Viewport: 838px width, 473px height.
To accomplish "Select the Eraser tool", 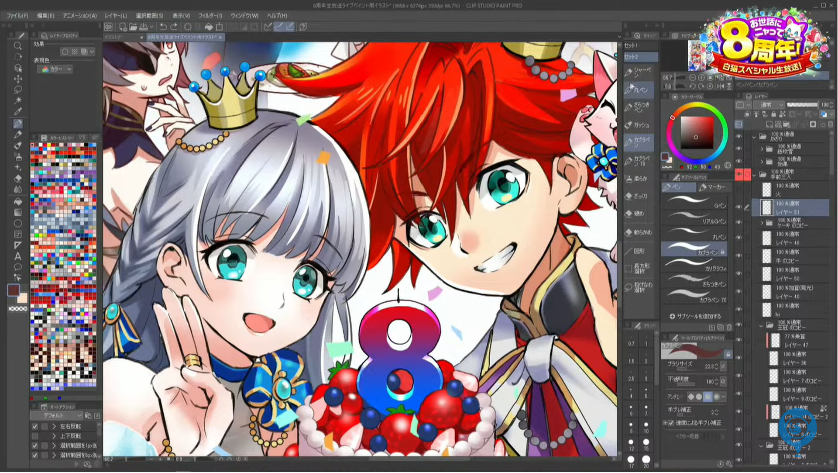I will point(18,178).
